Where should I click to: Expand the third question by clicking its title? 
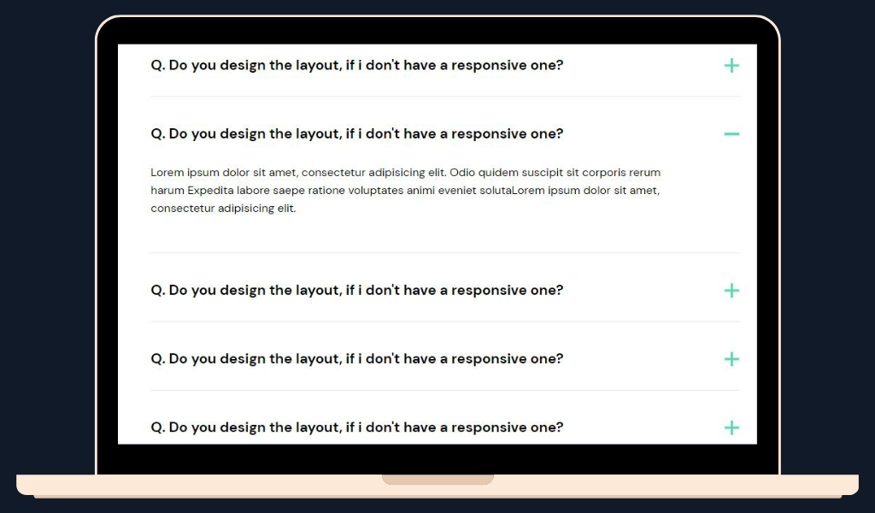point(356,290)
